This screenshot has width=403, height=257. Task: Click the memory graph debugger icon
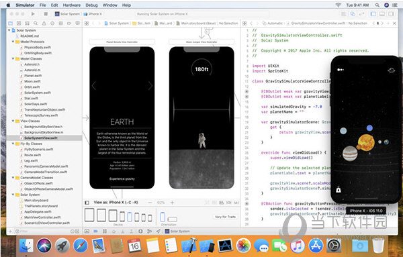(149, 231)
